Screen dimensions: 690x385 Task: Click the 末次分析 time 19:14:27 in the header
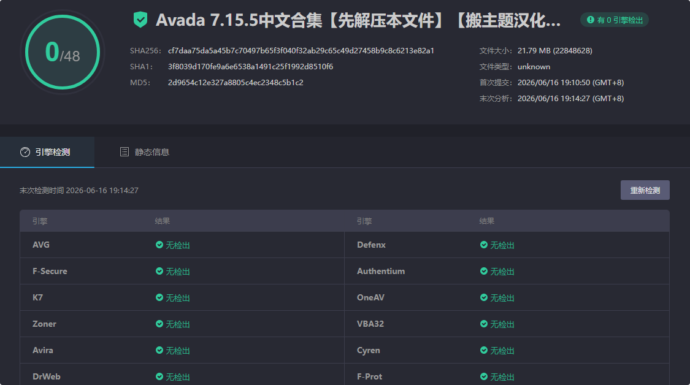(571, 98)
